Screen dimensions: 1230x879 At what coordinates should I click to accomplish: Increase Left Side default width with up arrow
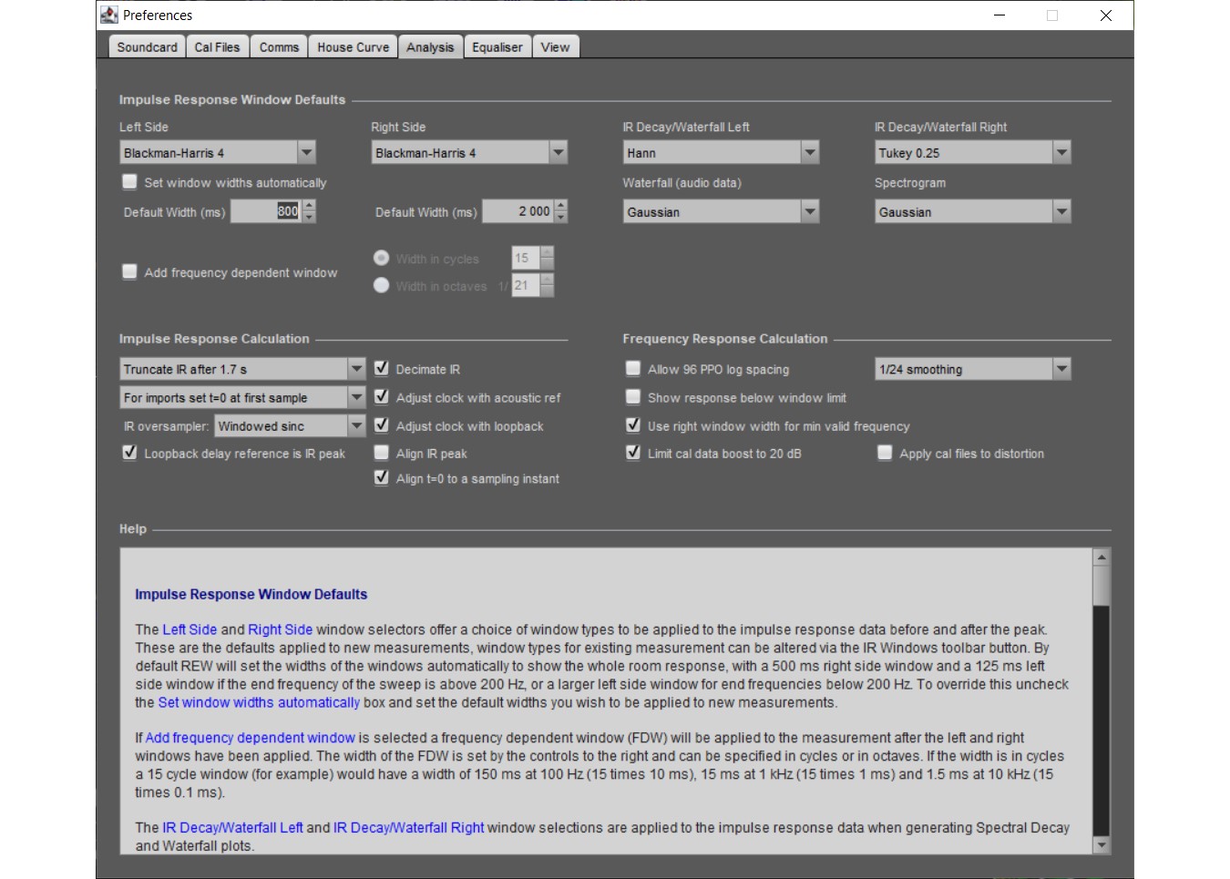310,206
